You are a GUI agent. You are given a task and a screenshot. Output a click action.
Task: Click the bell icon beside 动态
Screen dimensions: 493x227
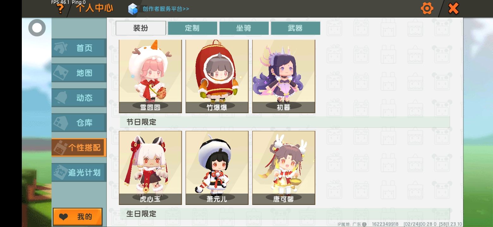(61, 98)
